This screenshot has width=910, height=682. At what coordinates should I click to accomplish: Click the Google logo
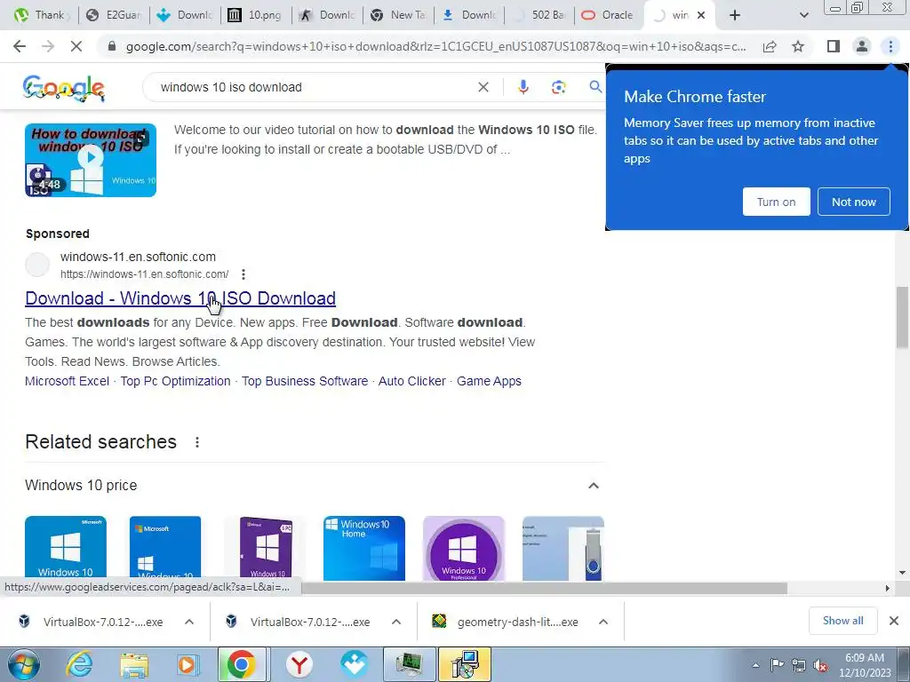tap(64, 88)
